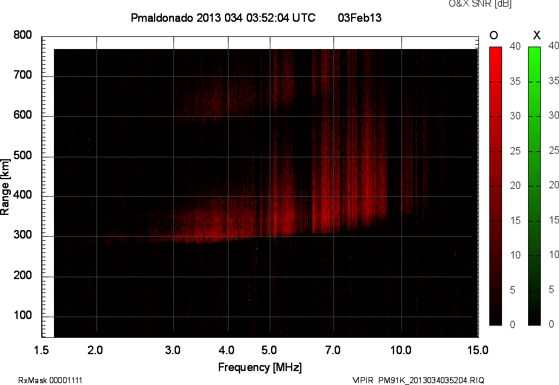Click the ionogram plot area
This screenshot has width=559, height=385.
260,187
